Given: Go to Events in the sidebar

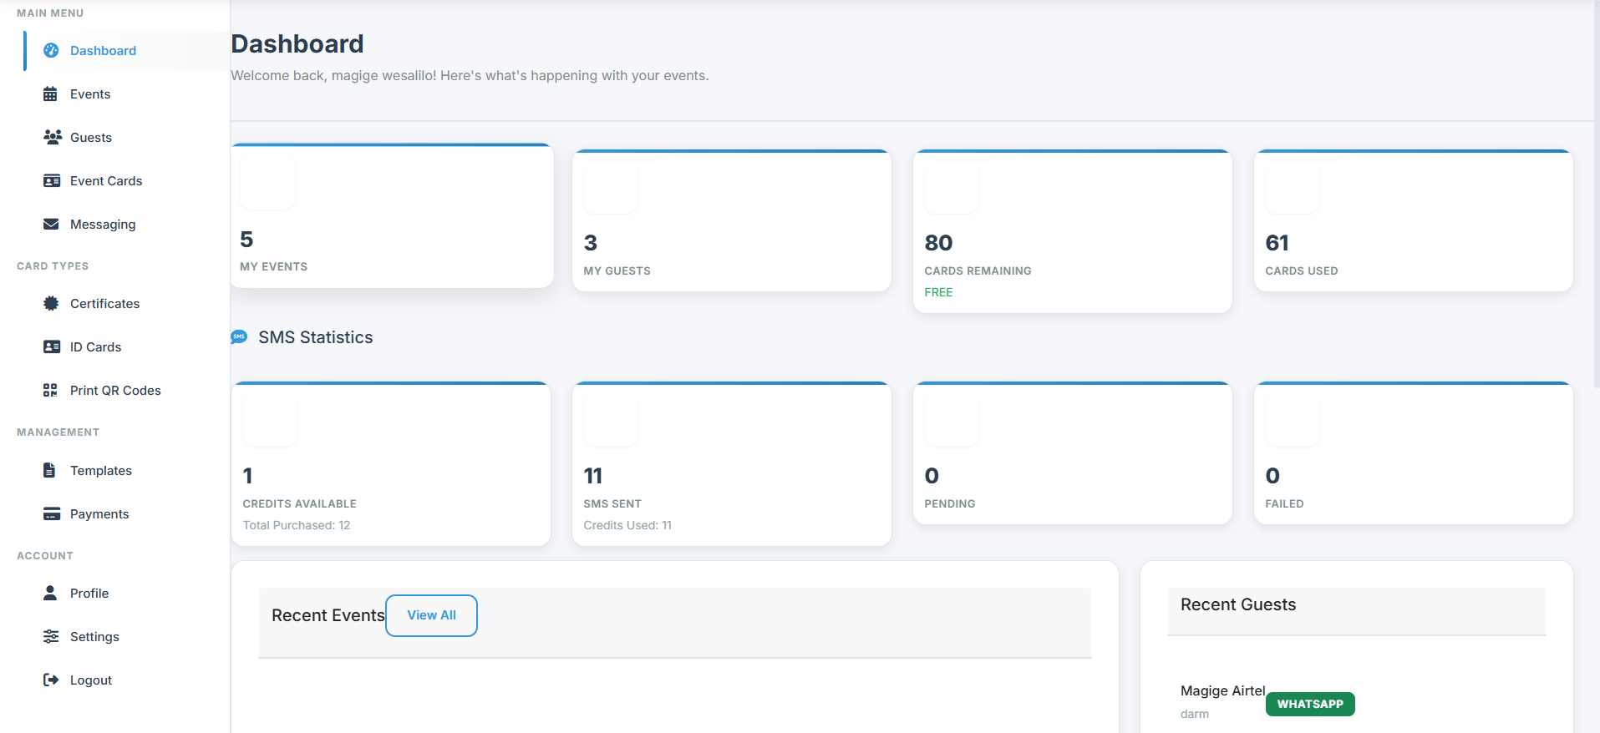Looking at the screenshot, I should [126, 94].
